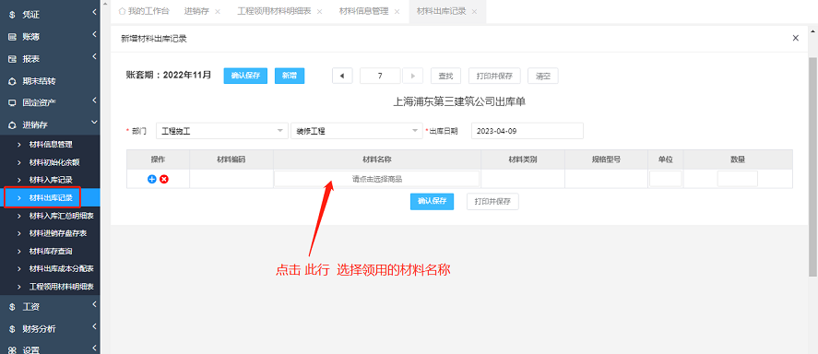Click the record number field showing 7
This screenshot has width=818, height=354.
point(380,77)
